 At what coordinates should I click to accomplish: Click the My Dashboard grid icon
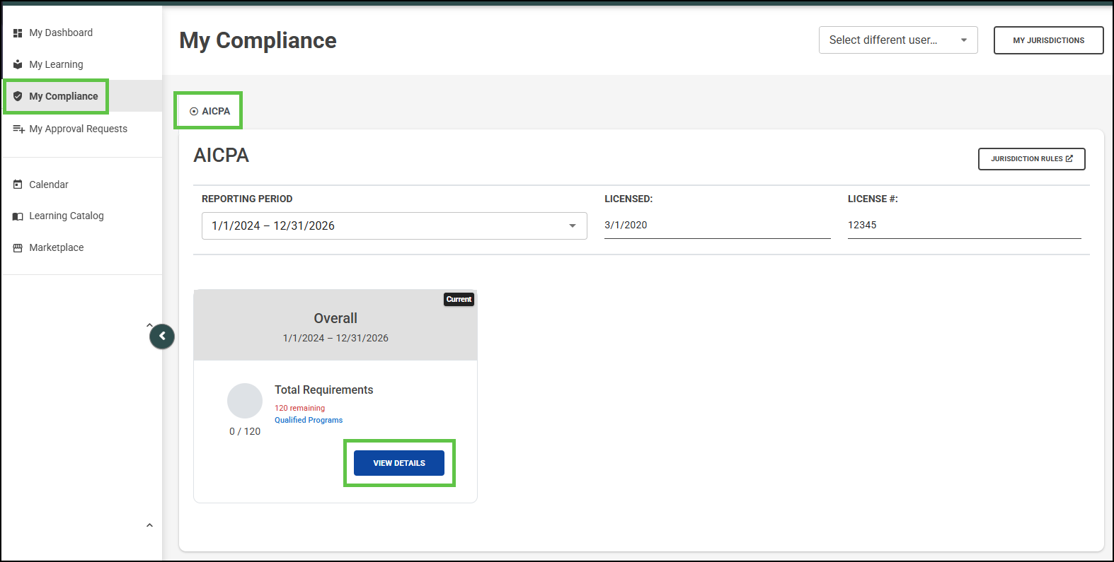[18, 33]
